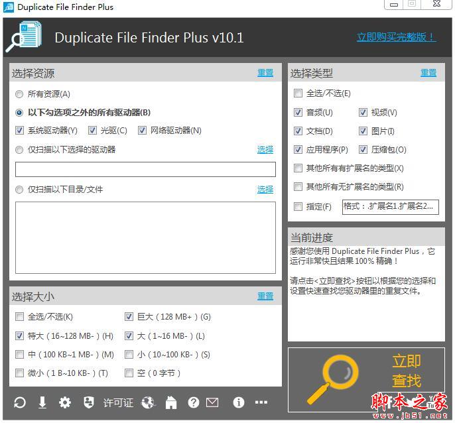Open the 许可证 license item

[x=118, y=402]
